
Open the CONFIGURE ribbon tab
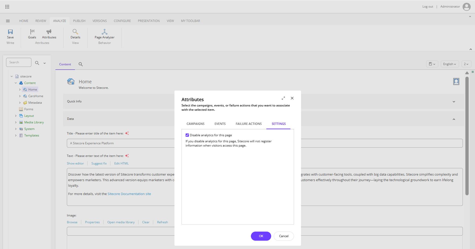click(122, 21)
